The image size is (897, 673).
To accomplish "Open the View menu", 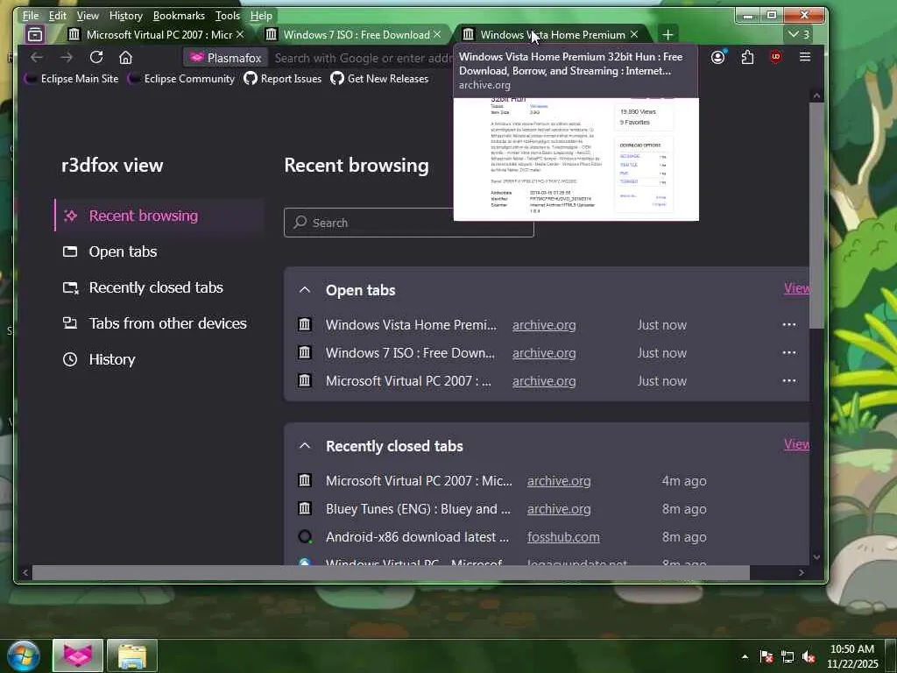I will (88, 16).
